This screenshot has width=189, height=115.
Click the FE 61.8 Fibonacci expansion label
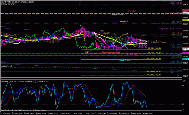coord(154,48)
